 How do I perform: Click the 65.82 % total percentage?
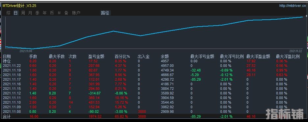tap(121, 116)
